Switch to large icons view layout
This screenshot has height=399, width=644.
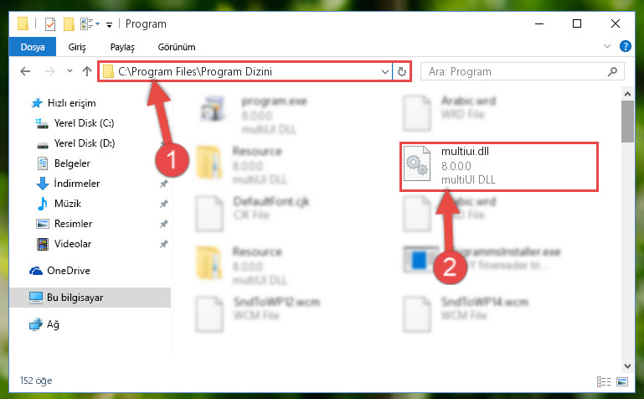pyautogui.click(x=622, y=381)
